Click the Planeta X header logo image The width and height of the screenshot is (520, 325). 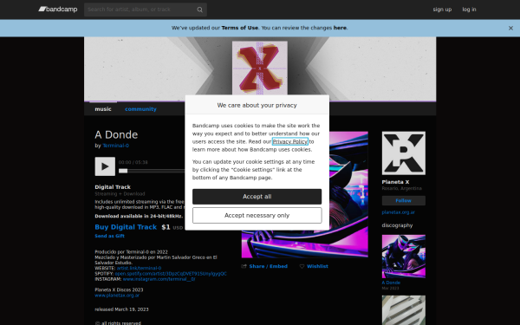[260, 68]
